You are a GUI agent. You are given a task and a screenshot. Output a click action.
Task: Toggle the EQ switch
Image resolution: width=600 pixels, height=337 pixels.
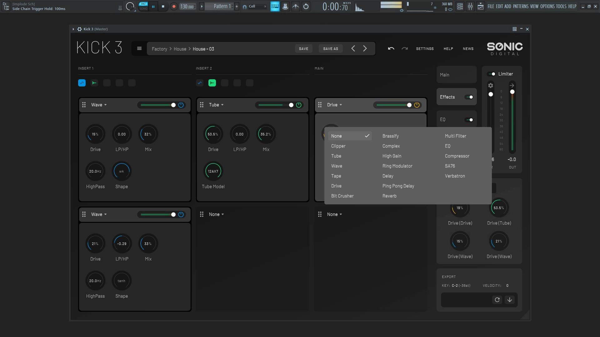click(x=469, y=120)
